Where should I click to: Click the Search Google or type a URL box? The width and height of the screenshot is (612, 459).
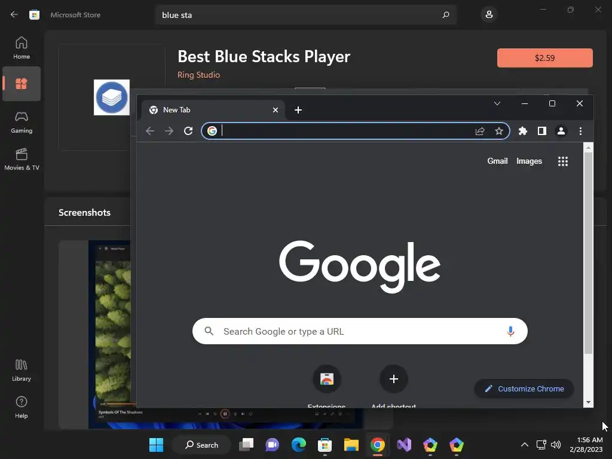coord(360,331)
